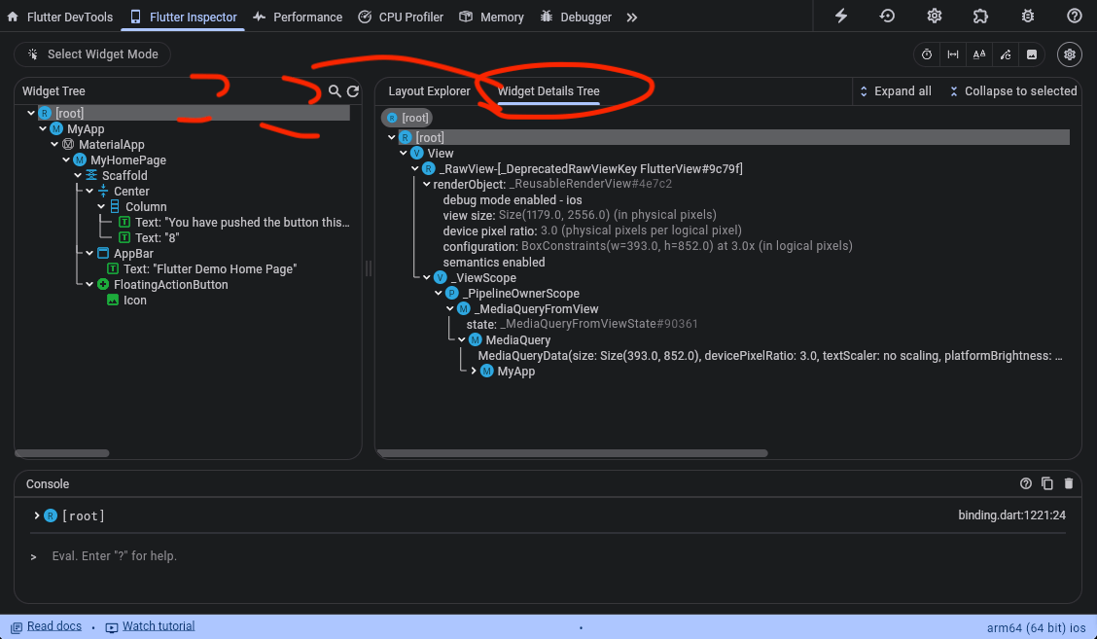Collapse the _PipelineOwnerScope node
Viewport: 1097px width, 639px height.
pos(439,294)
